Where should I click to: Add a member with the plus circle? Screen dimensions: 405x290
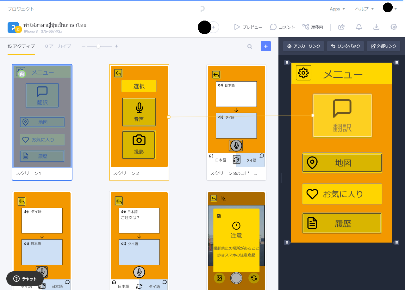click(214, 27)
